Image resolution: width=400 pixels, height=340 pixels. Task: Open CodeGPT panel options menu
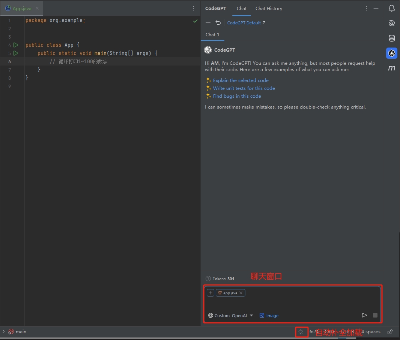point(366,8)
